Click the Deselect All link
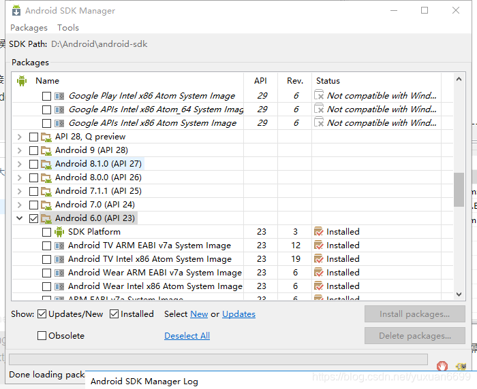 pos(187,336)
